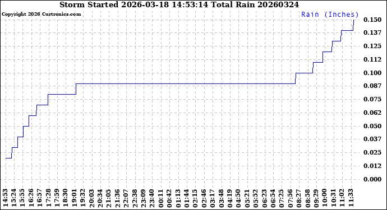Image resolution: width=387 pixels, height=210 pixels.
Task: Select the 0.125 y-axis value
Action: pos(372,46)
